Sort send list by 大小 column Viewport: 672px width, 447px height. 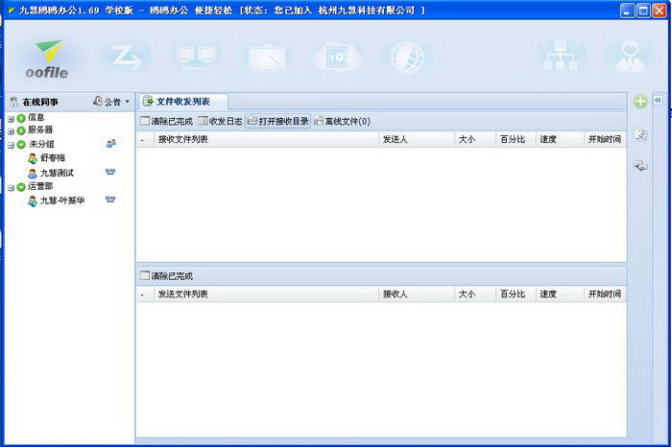pyautogui.click(x=475, y=294)
